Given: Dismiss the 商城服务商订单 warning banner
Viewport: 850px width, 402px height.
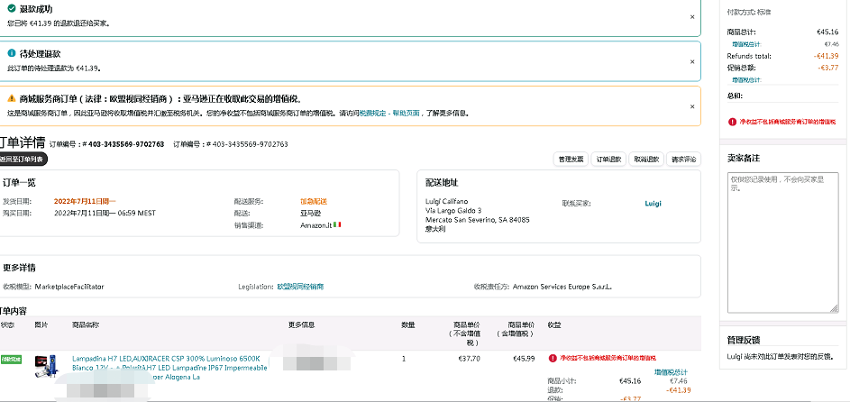Looking at the screenshot, I should (692, 105).
